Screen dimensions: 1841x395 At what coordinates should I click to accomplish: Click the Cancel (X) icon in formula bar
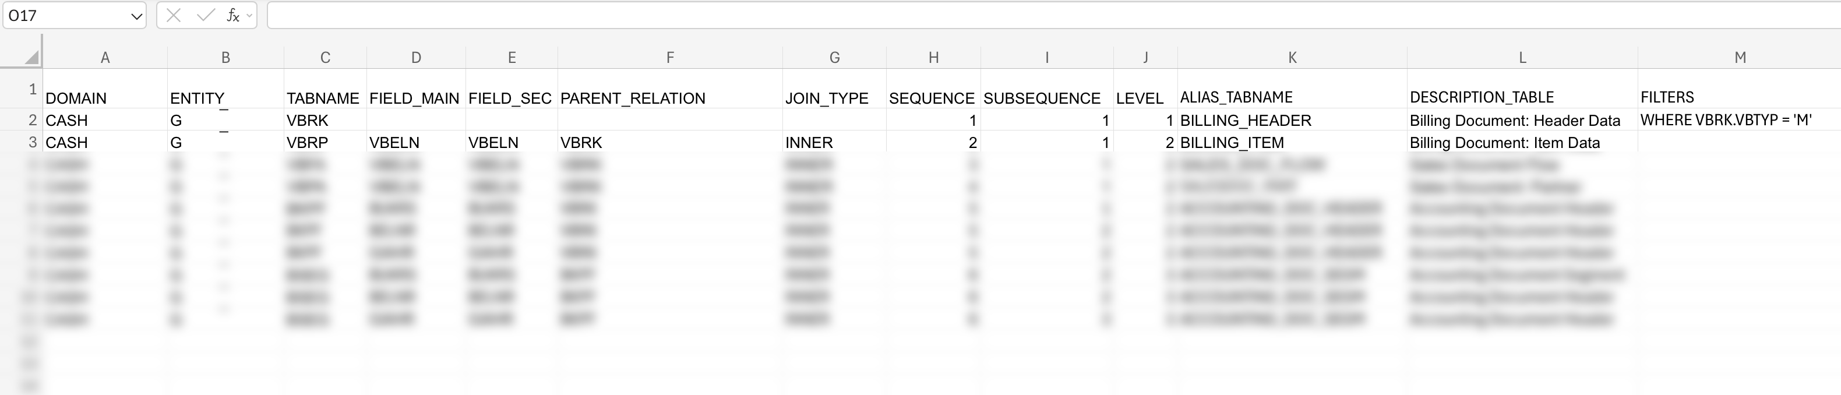coord(171,15)
